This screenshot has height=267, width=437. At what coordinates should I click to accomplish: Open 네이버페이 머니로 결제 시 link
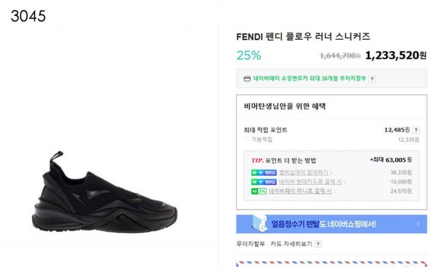point(300,191)
